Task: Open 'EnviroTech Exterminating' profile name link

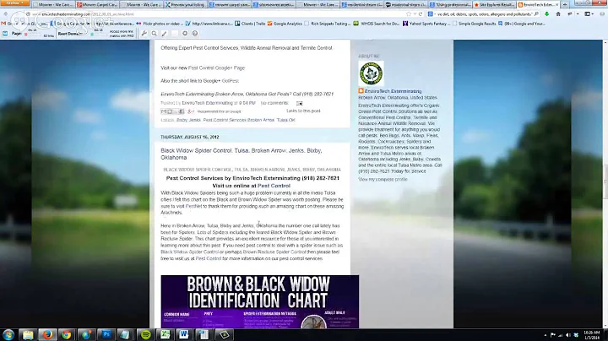Action: point(393,91)
